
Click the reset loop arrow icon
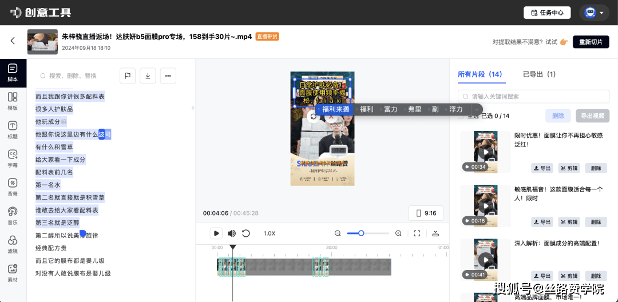point(246,233)
